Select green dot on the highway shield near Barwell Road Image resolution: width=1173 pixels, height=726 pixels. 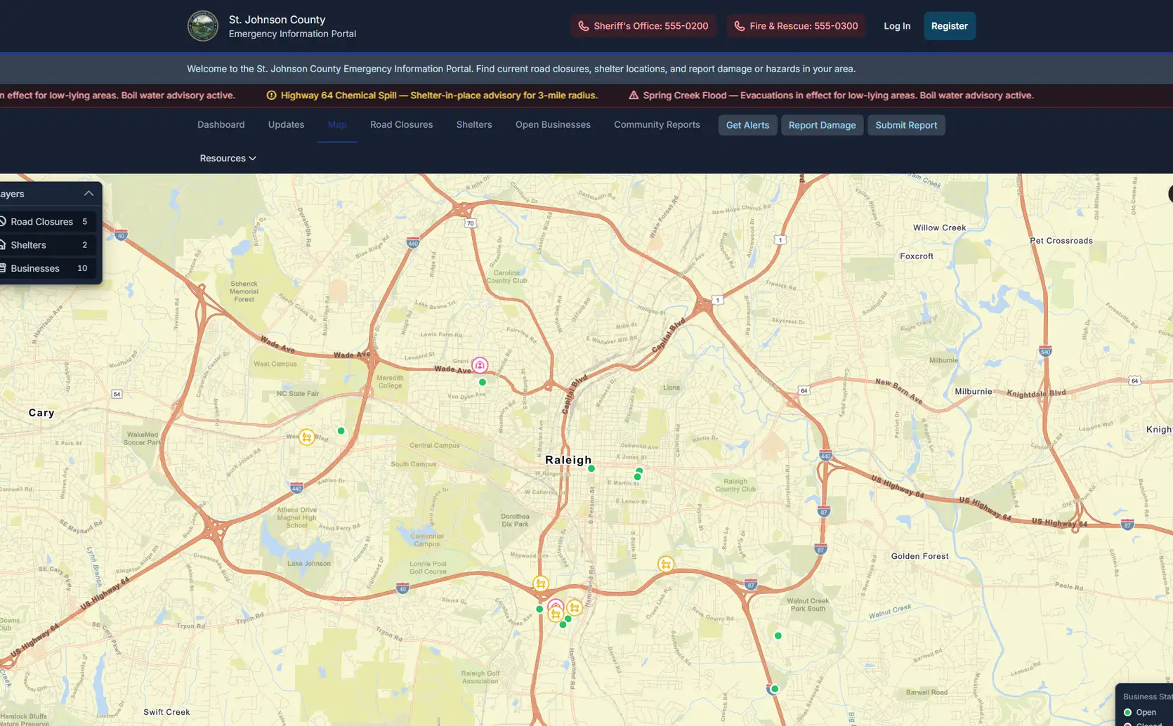775,689
